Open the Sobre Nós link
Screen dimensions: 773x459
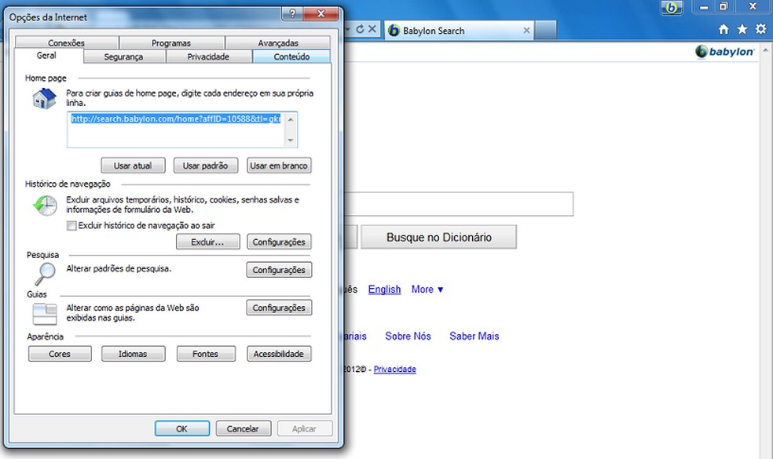click(408, 337)
